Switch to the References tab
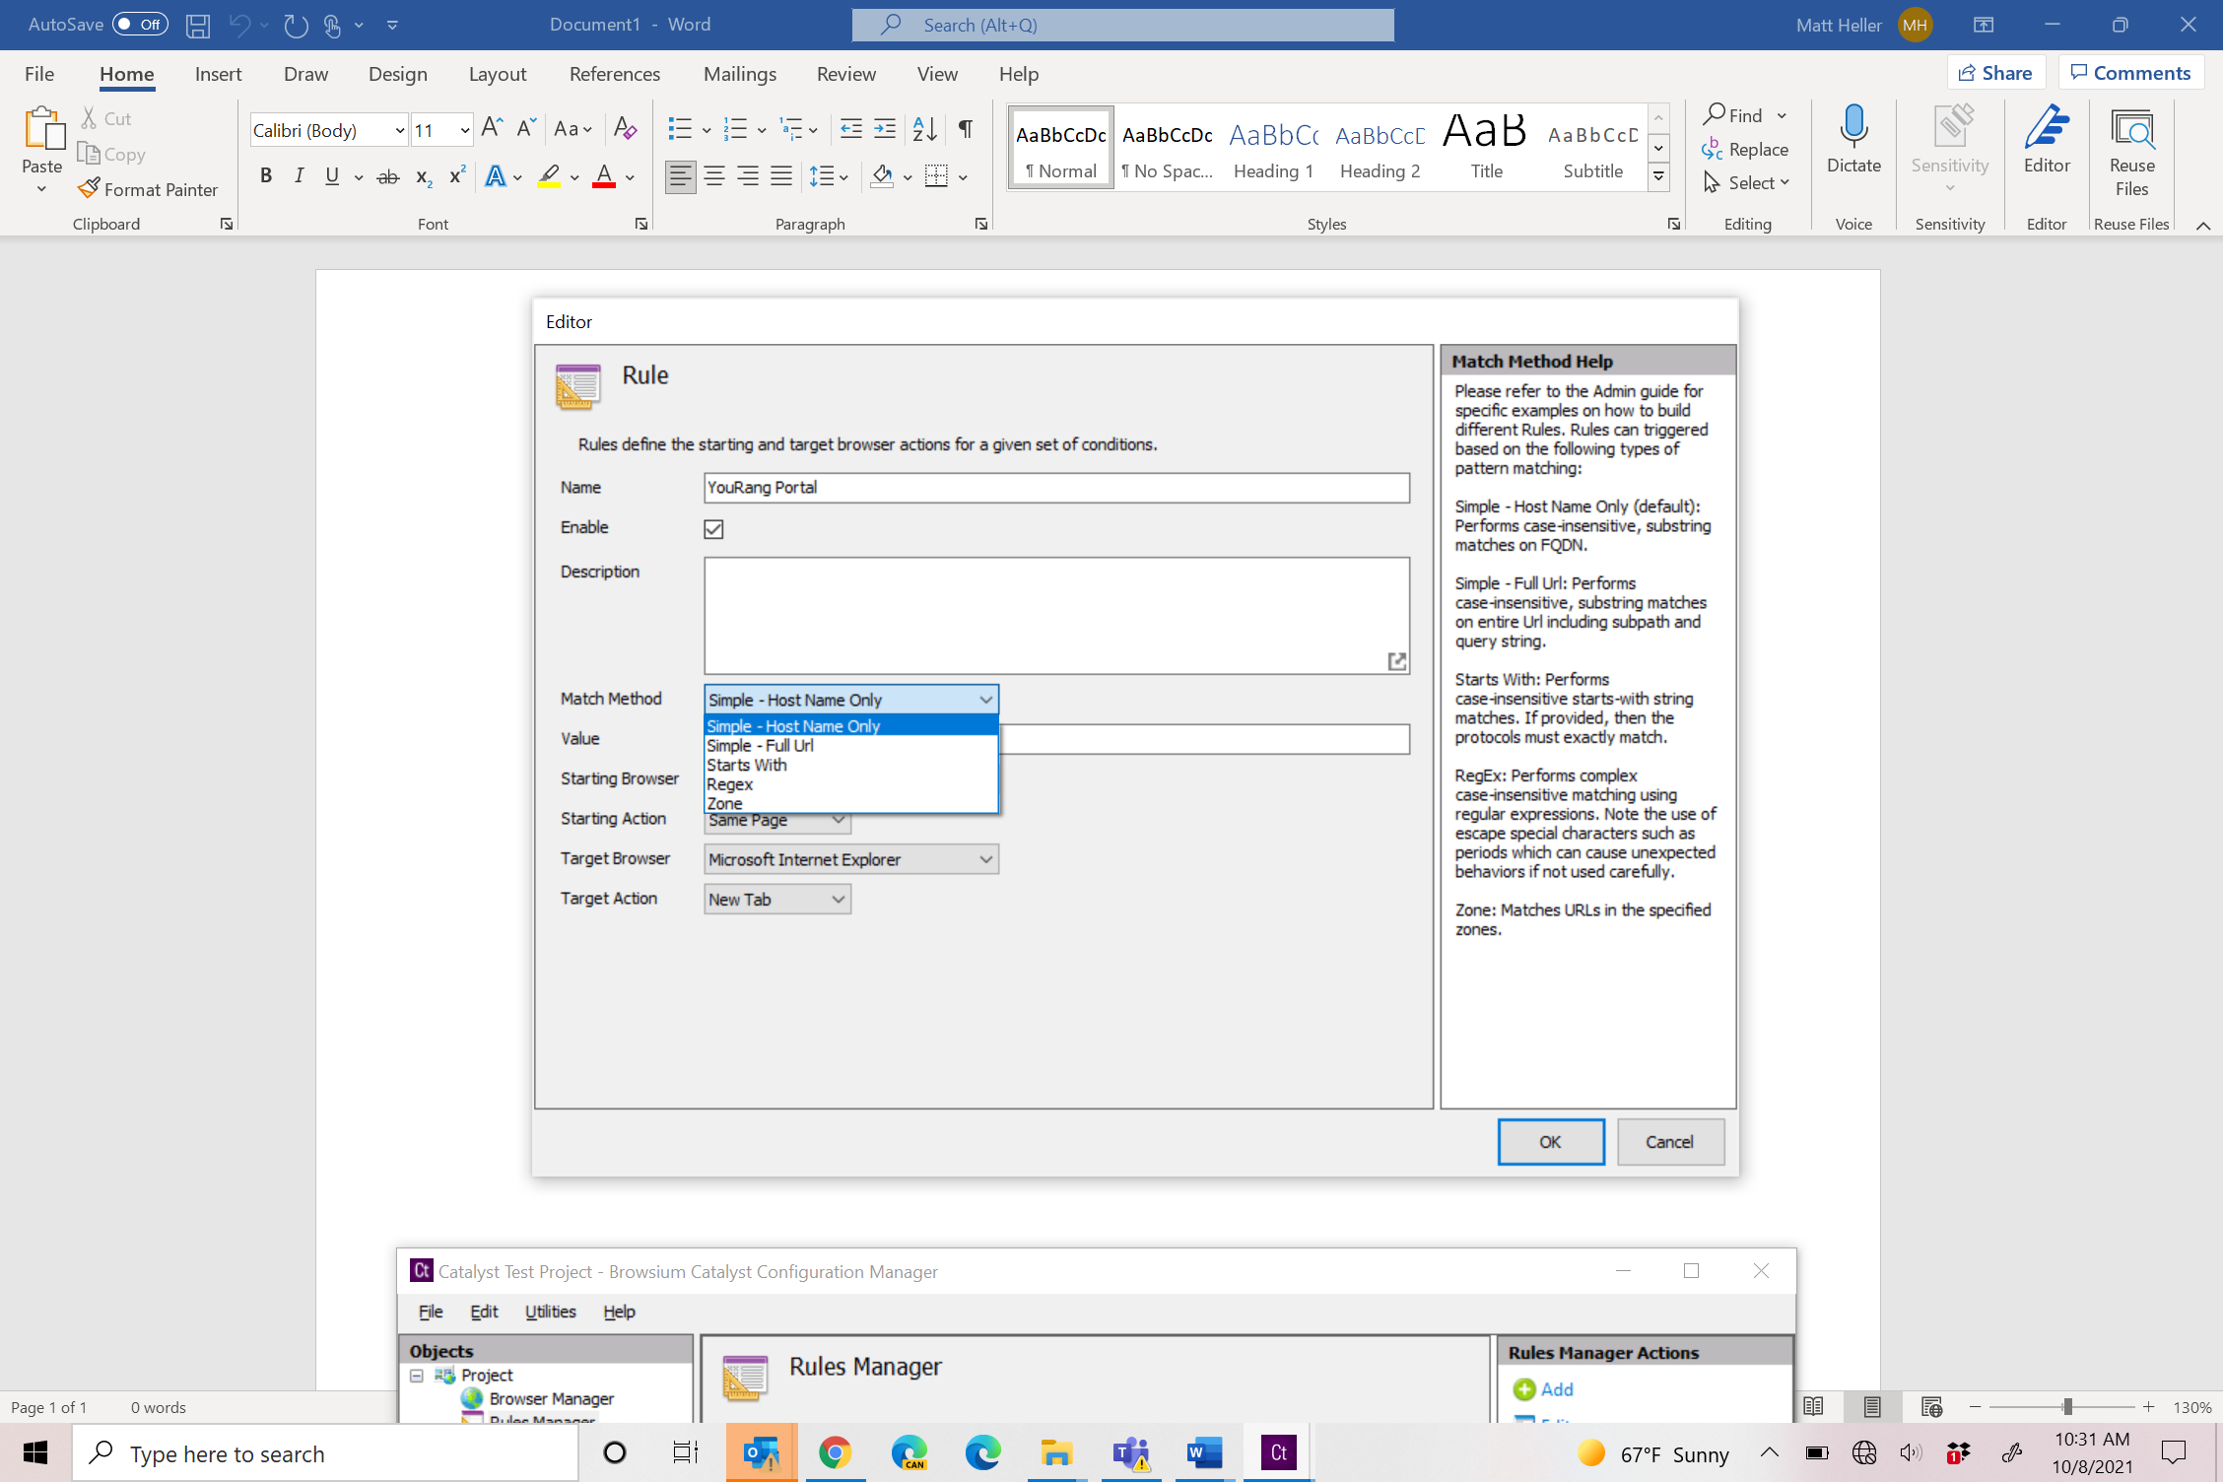The height and width of the screenshot is (1482, 2223). (614, 74)
